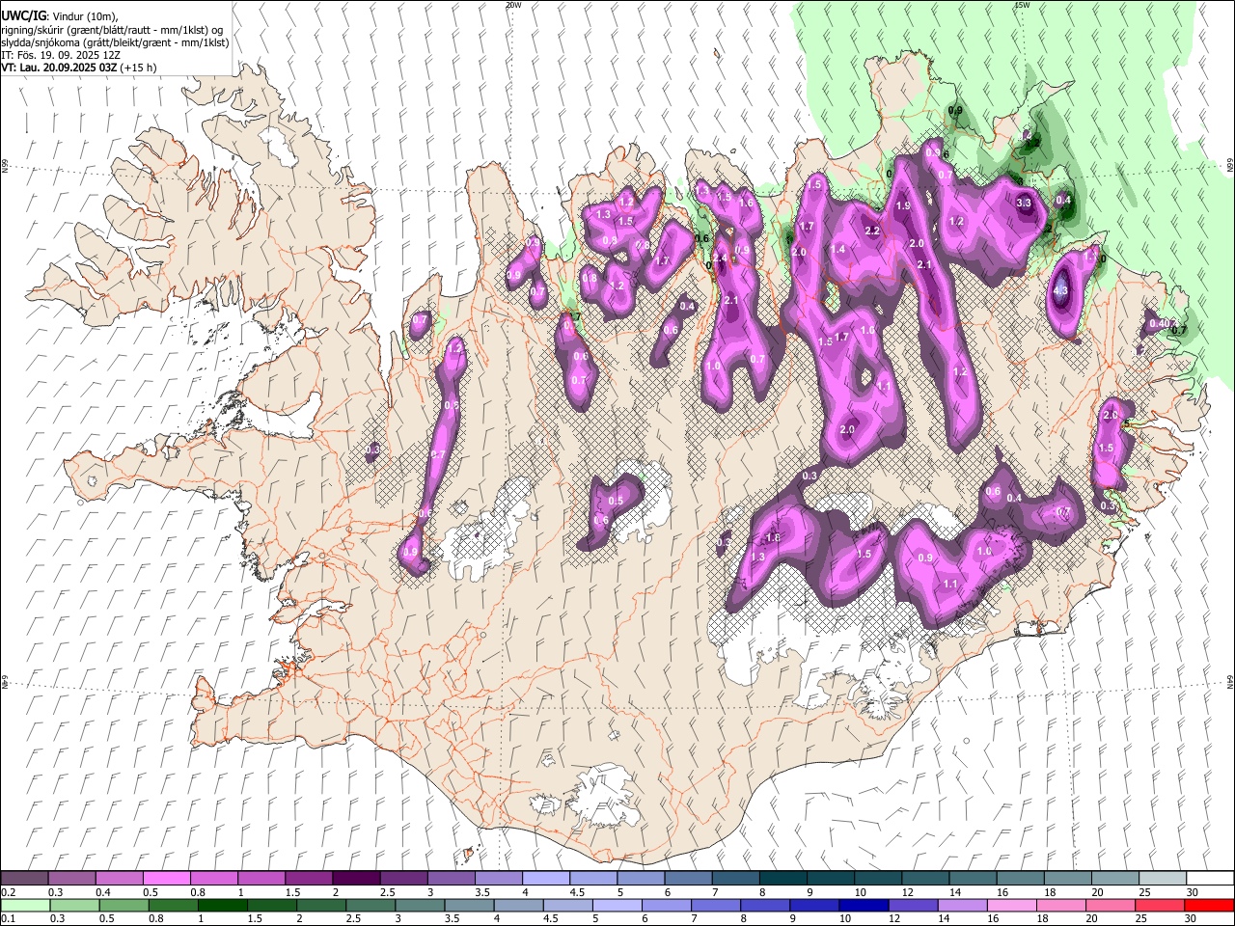The image size is (1235, 926).
Task: Click the '0.2' label on the snow legend
Action: pos(9,892)
